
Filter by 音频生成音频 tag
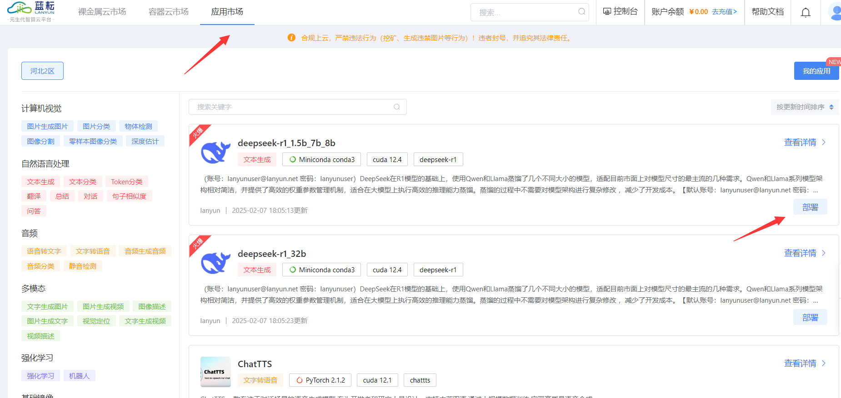[x=145, y=251]
